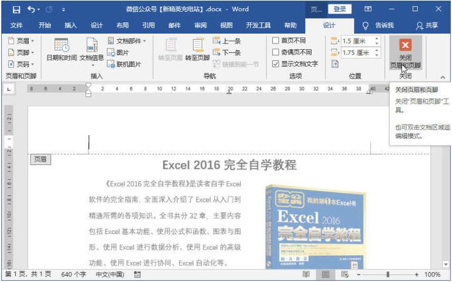This screenshot has height=282, width=452.
Task: Click the book cover image
Action: click(316, 227)
